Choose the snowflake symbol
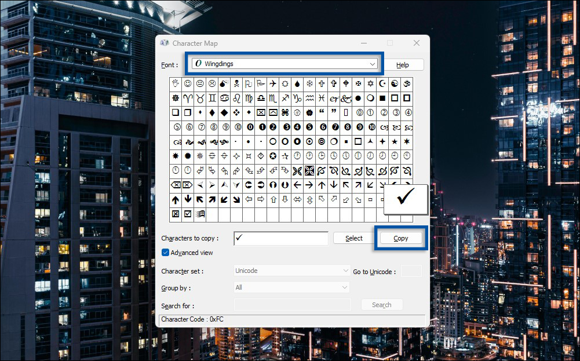 click(x=309, y=84)
